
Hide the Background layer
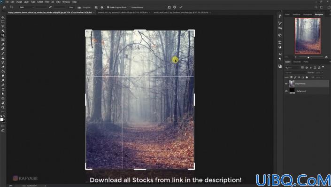point(286,91)
